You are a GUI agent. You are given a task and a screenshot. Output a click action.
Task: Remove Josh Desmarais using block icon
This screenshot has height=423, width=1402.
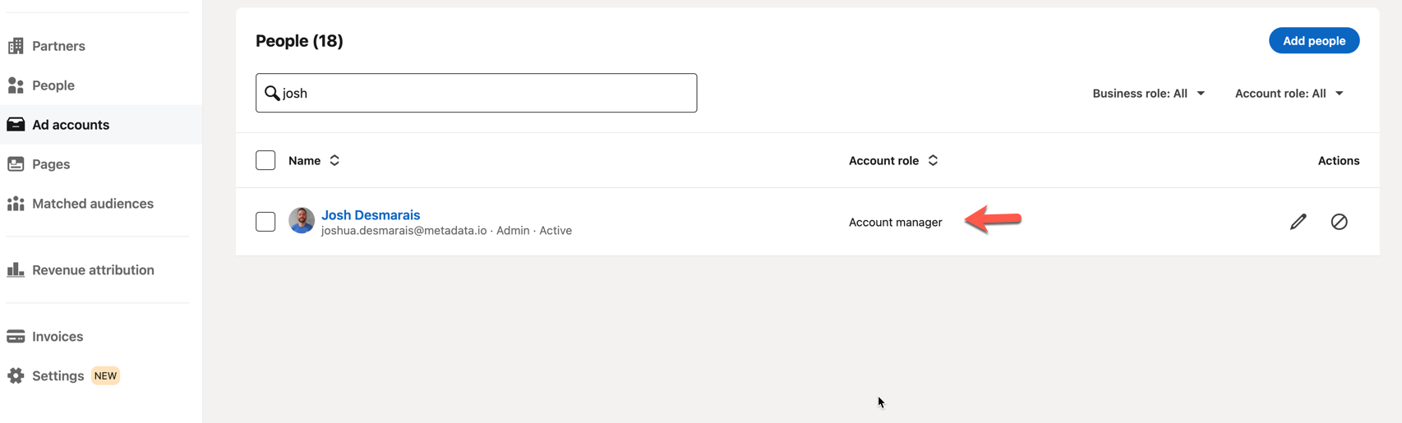coord(1339,222)
